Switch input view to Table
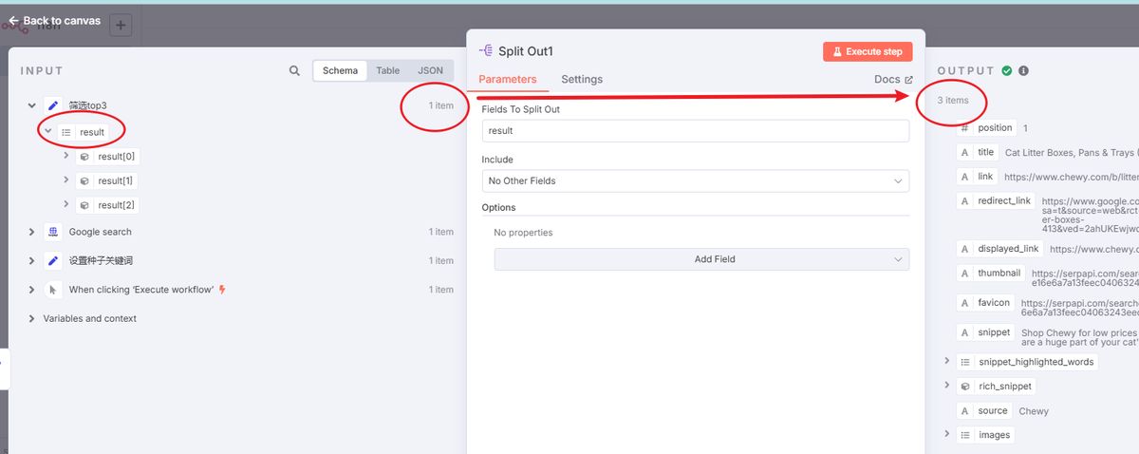This screenshot has width=1139, height=454. (387, 70)
